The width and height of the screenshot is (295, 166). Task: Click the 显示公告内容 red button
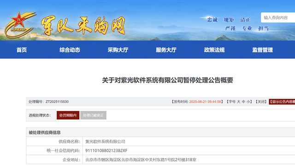click(x=282, y=102)
